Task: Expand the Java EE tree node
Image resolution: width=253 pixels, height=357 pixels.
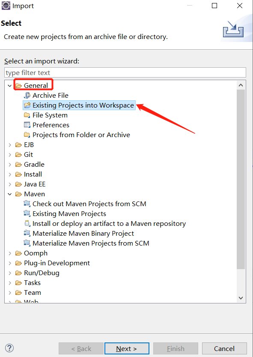Action: pyautogui.click(x=9, y=184)
